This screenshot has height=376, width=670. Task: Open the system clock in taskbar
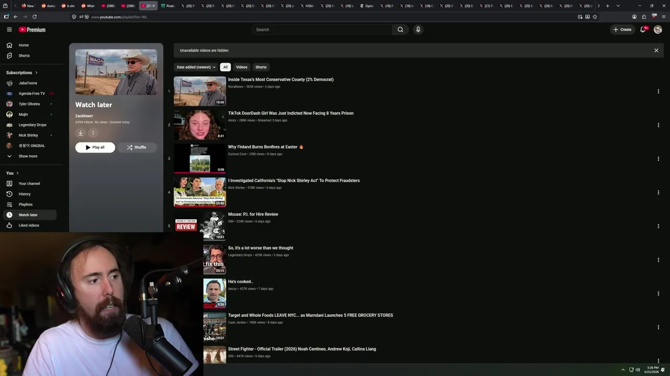652,370
